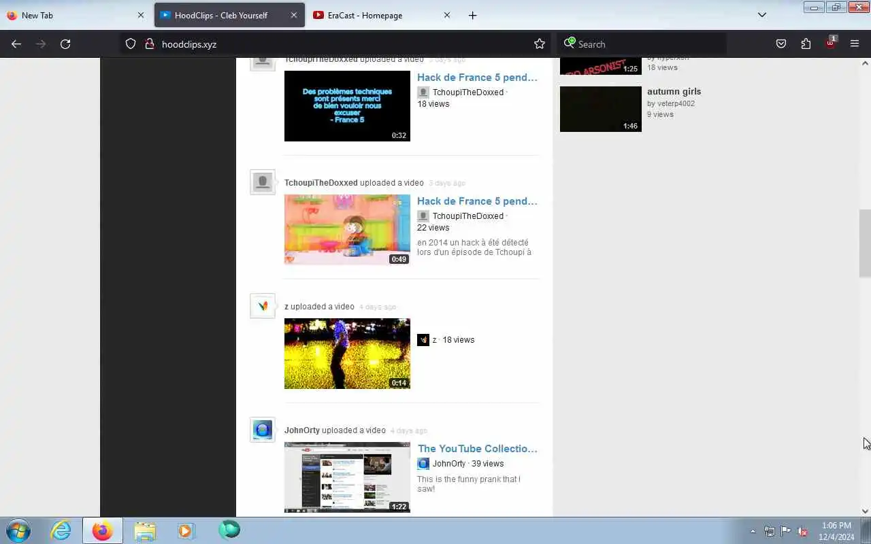Open the Pocket save icon in toolbar
The height and width of the screenshot is (544, 871).
pos(781,44)
